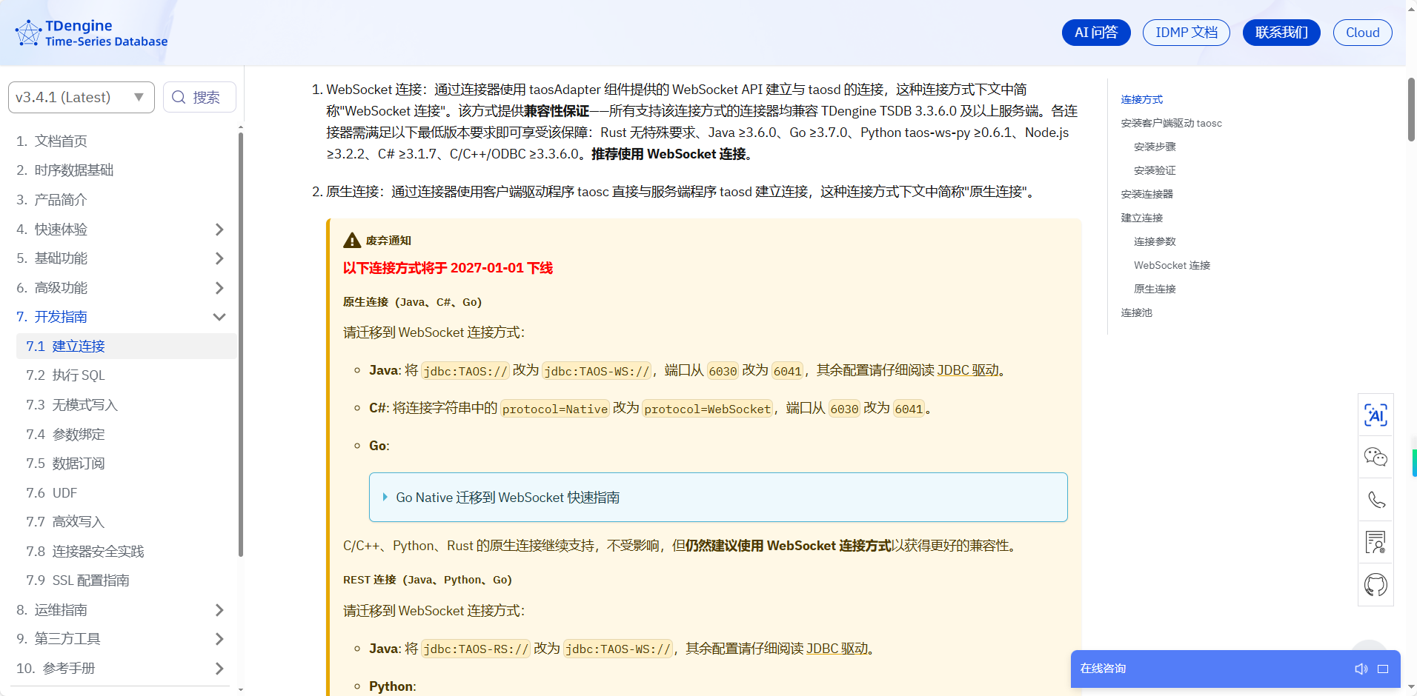Screen dimensions: 1417x696
Task: Open the certificate document floating icon
Action: pyautogui.click(x=1375, y=543)
